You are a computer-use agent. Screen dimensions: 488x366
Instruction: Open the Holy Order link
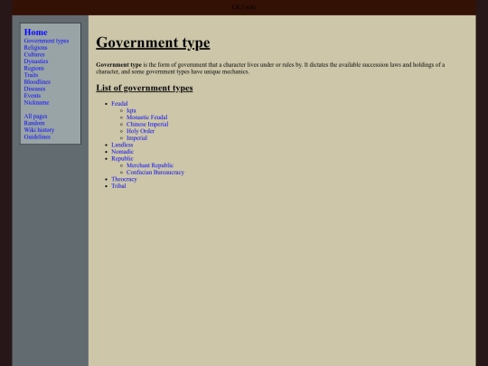140,131
